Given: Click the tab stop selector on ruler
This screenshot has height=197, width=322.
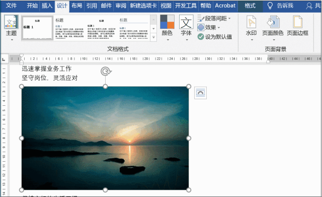Looking at the screenshot, I should pos(4,59).
